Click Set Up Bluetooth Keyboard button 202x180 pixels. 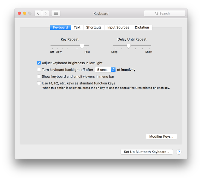coord(146,152)
